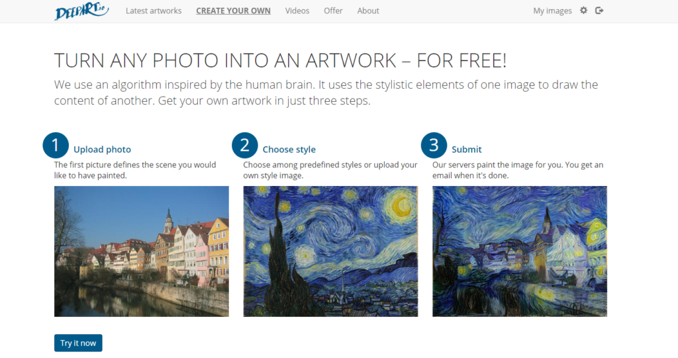Click the main headline text
Viewport: 678px width, 358px height.
pyautogui.click(x=280, y=60)
